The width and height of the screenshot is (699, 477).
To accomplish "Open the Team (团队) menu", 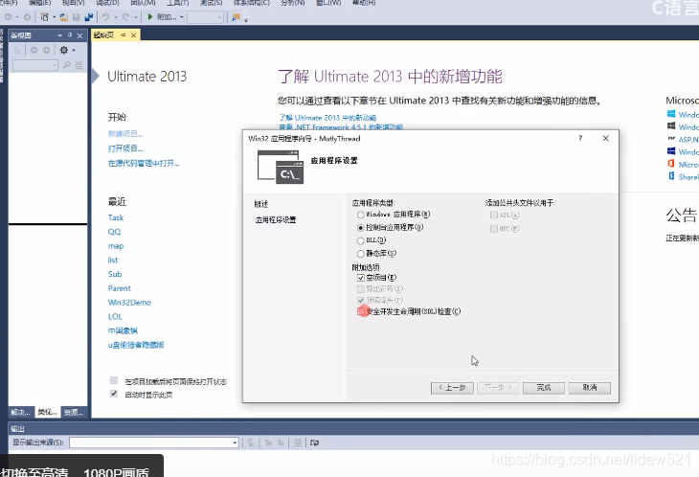I will click(x=143, y=2).
